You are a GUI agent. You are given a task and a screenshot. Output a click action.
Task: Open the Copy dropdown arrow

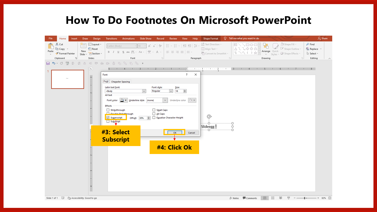click(x=67, y=49)
